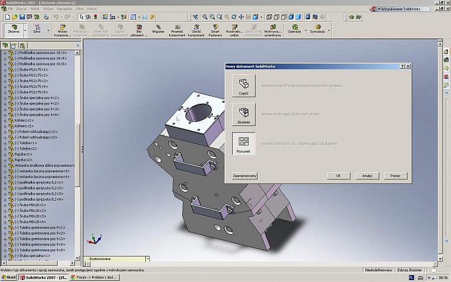
Task: Choose Część document type button
Action: pyautogui.click(x=244, y=85)
